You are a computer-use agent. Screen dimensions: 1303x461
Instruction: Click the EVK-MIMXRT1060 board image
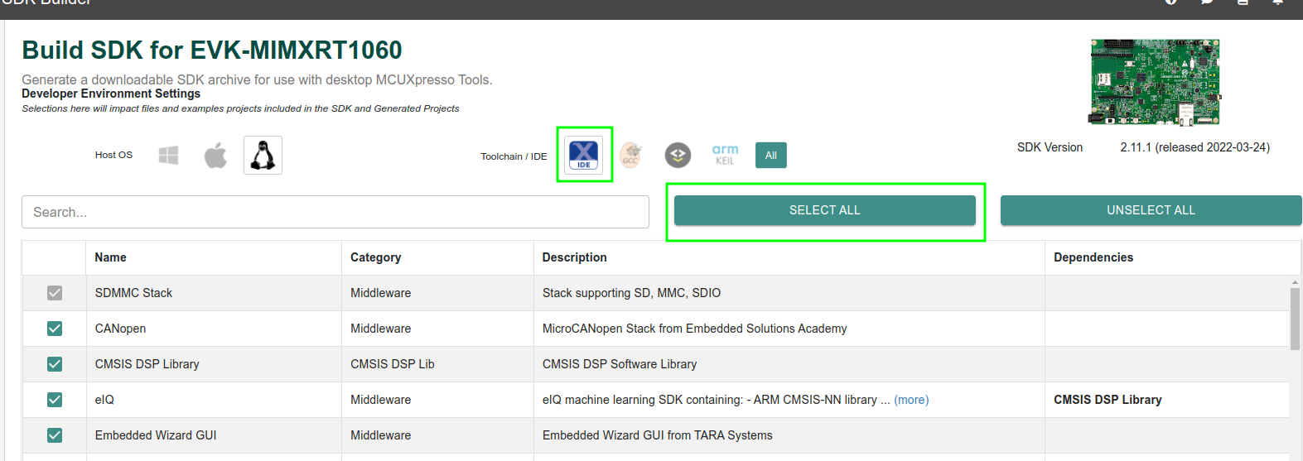point(1155,82)
